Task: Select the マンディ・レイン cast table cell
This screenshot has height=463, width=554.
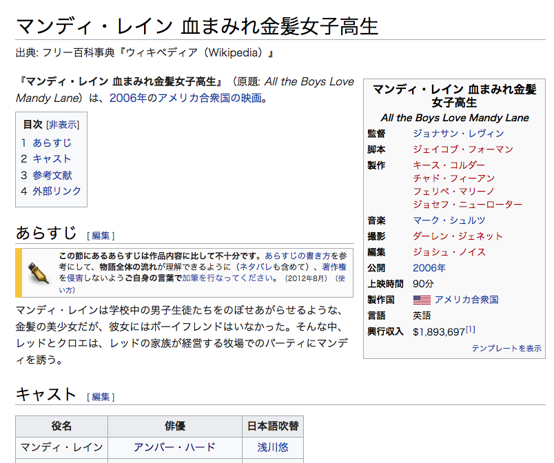Action: coord(61,447)
